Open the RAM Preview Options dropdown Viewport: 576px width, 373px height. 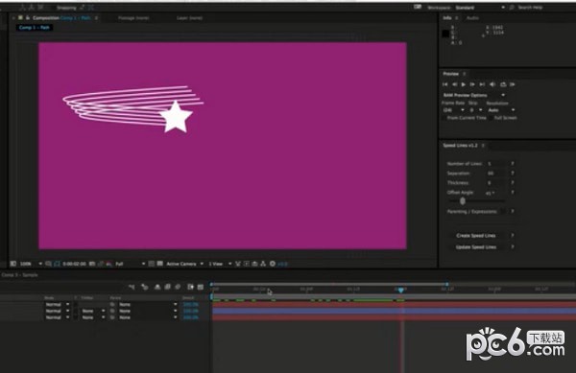click(474, 95)
